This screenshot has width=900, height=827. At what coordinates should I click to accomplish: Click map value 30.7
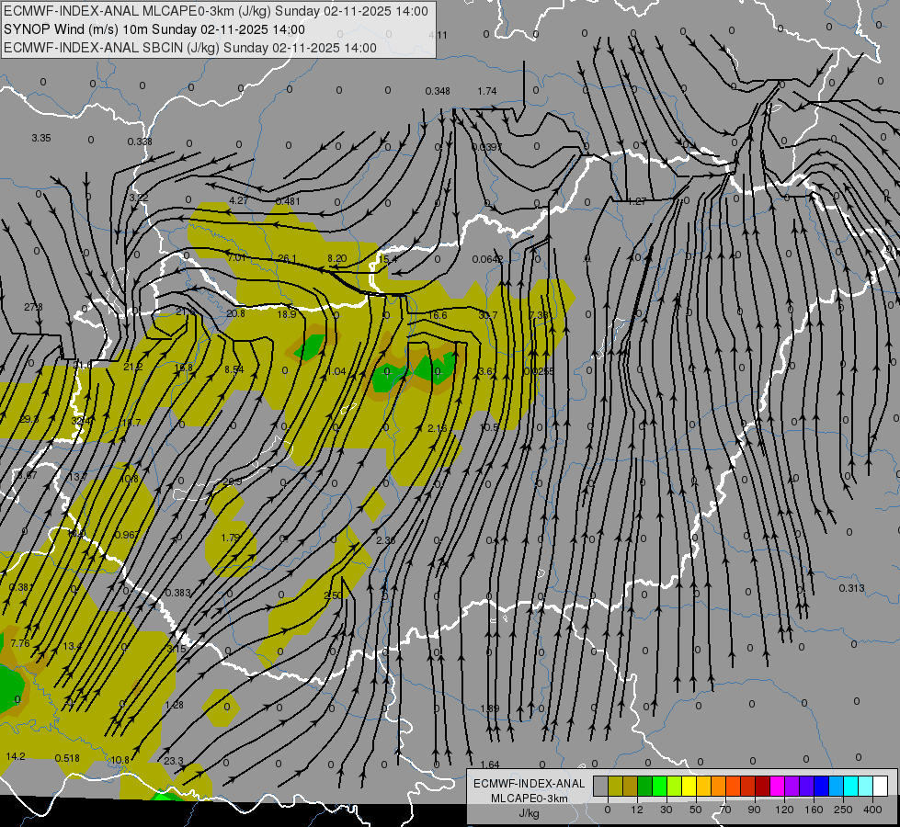(x=488, y=315)
